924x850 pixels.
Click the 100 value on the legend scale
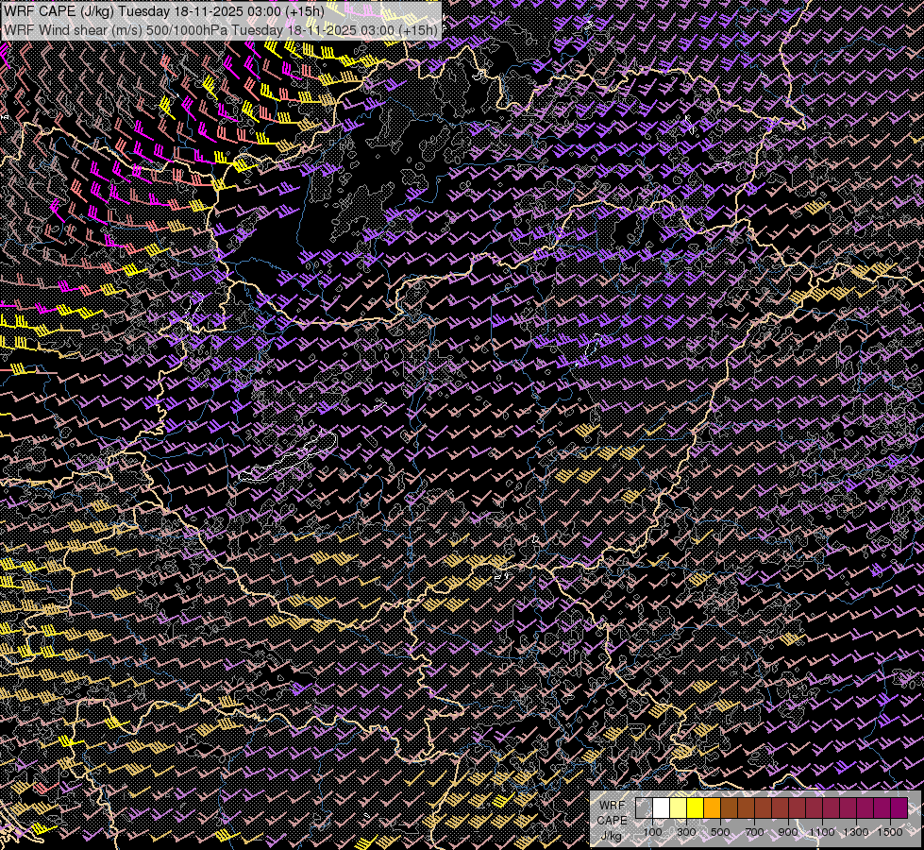tap(652, 832)
